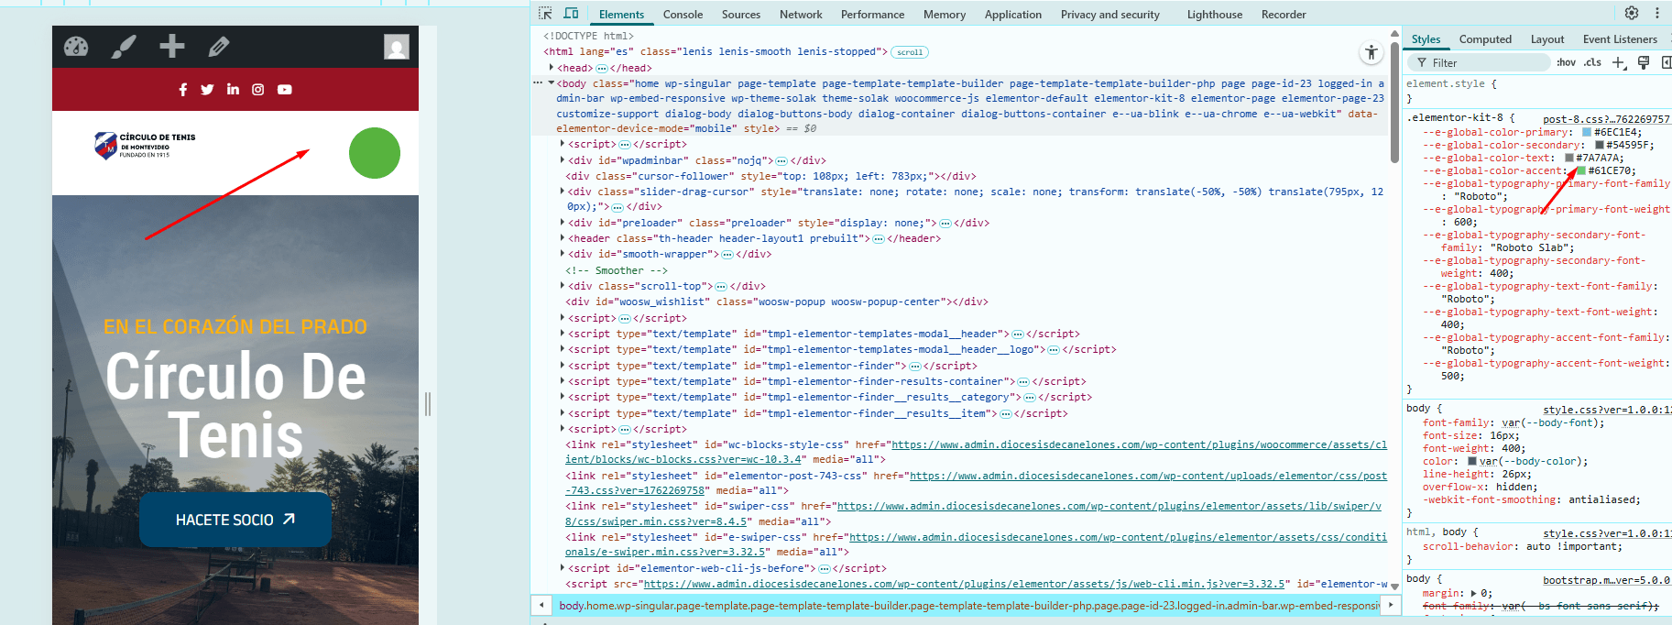Screen dimensions: 1672x625
Task: Expand the div#smooth-wrapper node
Action: [x=563, y=254]
